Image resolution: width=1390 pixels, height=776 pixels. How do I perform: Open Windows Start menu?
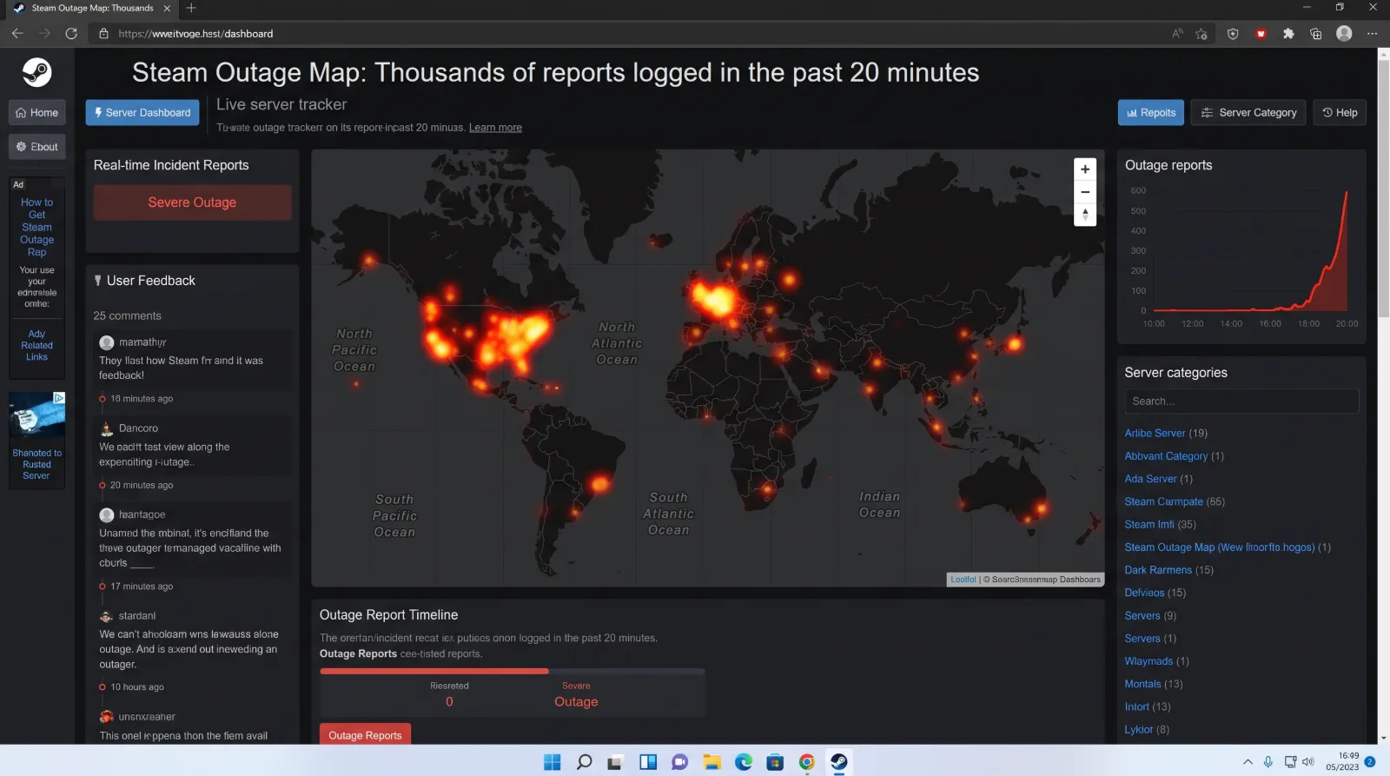click(x=552, y=762)
